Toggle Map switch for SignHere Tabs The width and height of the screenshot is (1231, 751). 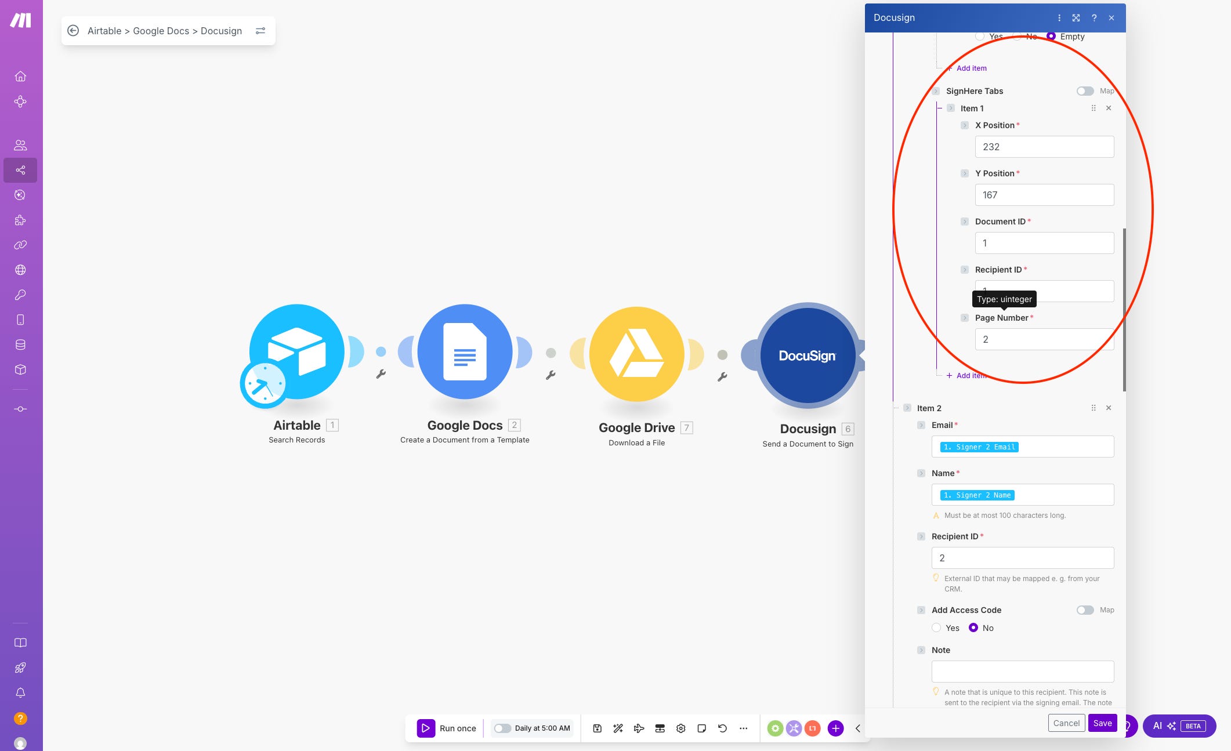click(x=1085, y=91)
